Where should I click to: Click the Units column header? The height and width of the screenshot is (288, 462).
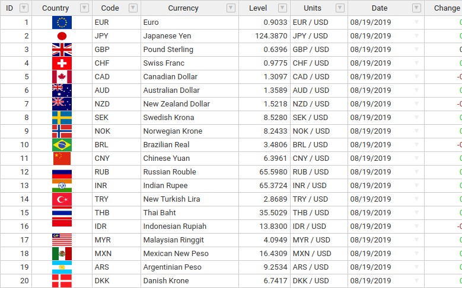point(313,8)
